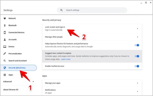
Task: Click the Device laptop icon
Action: [5, 47]
